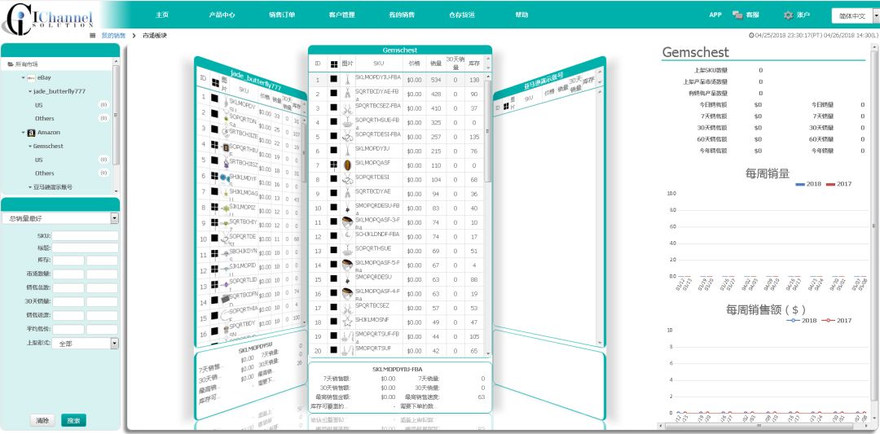Click the Amazon marketplace logo
Image resolution: width=880 pixels, height=434 pixels.
click(x=32, y=133)
